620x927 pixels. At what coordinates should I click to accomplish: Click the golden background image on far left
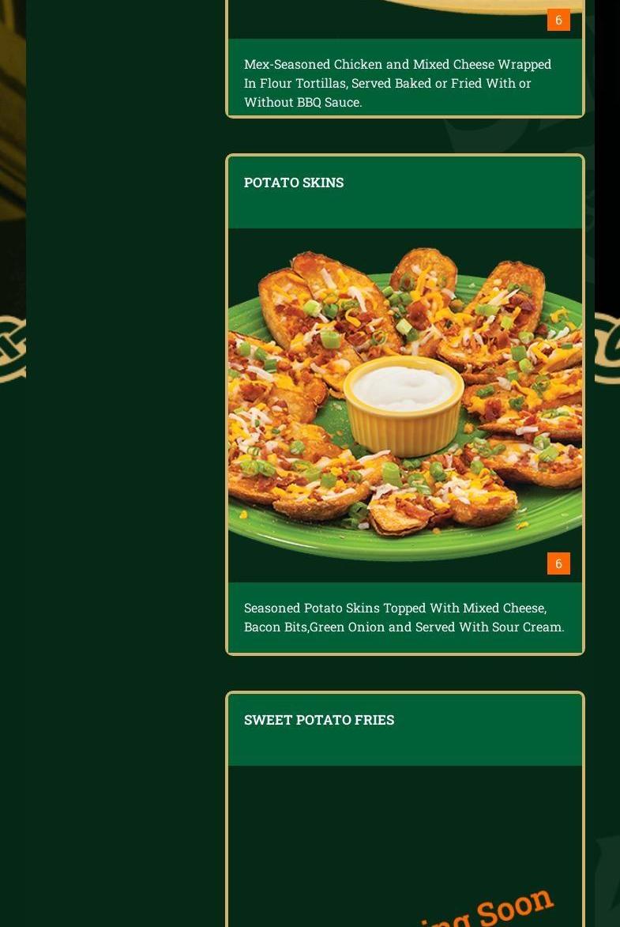pos(13,119)
